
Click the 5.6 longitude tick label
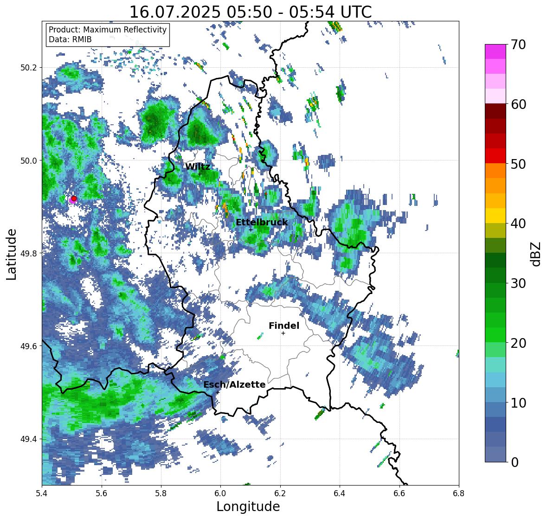[x=102, y=493]
